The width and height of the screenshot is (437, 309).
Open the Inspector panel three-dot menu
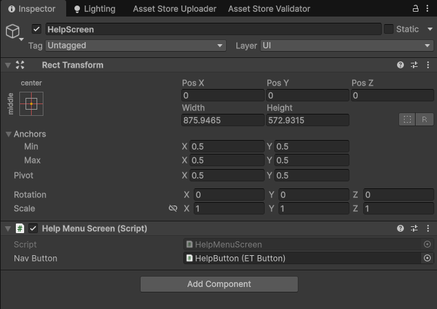[x=429, y=9]
